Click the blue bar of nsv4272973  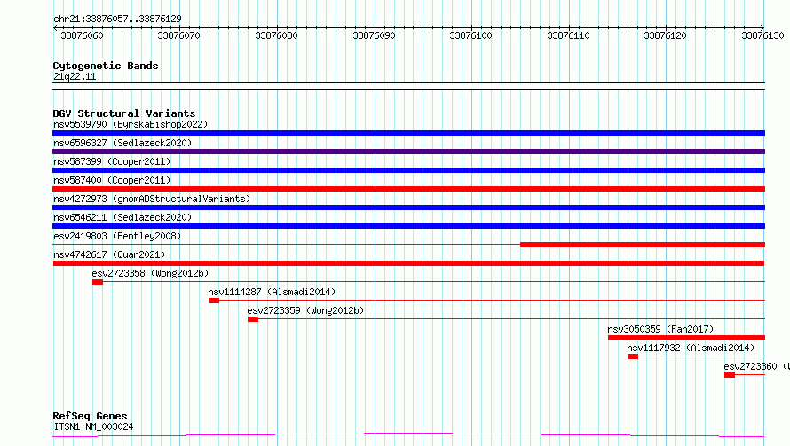pos(408,207)
